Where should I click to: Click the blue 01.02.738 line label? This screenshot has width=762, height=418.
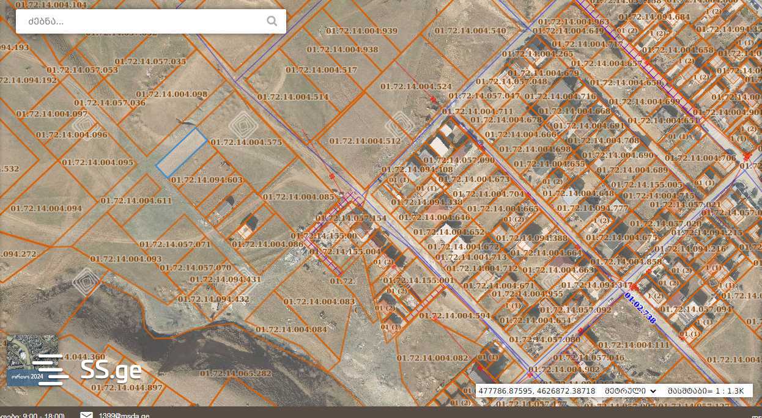pyautogui.click(x=640, y=308)
